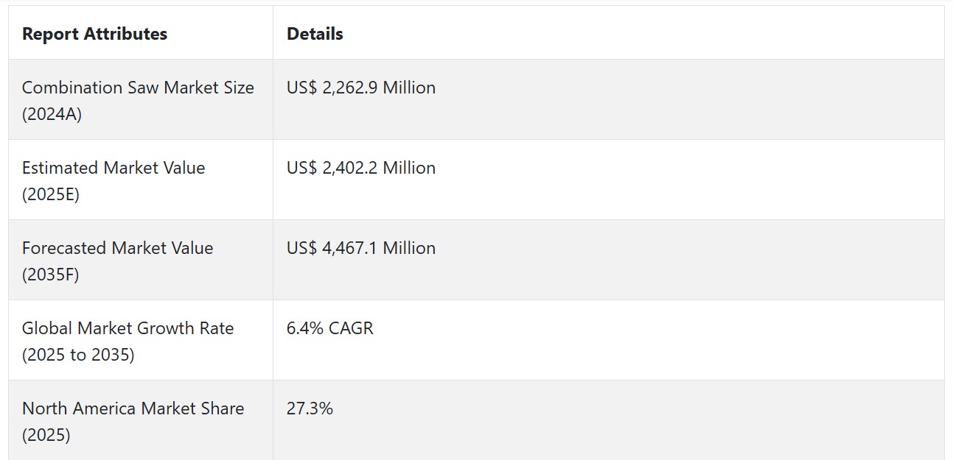Click the 27.3% share value
Image resolution: width=953 pixels, height=460 pixels.
[310, 408]
